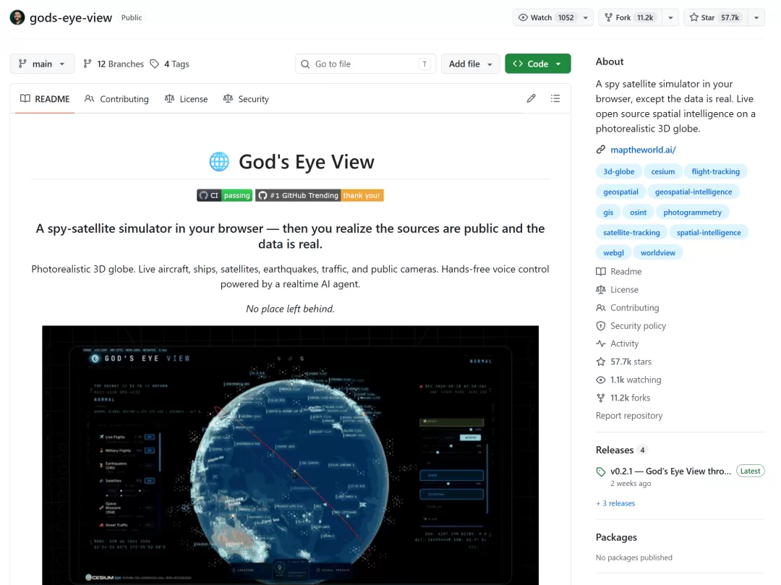Open the Security policy sidebar link
Image resolution: width=781 pixels, height=585 pixels.
pyautogui.click(x=631, y=325)
